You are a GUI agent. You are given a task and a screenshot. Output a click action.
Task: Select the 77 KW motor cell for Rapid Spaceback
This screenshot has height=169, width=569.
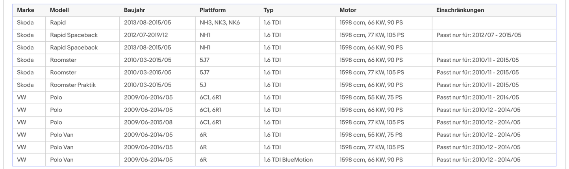click(372, 35)
